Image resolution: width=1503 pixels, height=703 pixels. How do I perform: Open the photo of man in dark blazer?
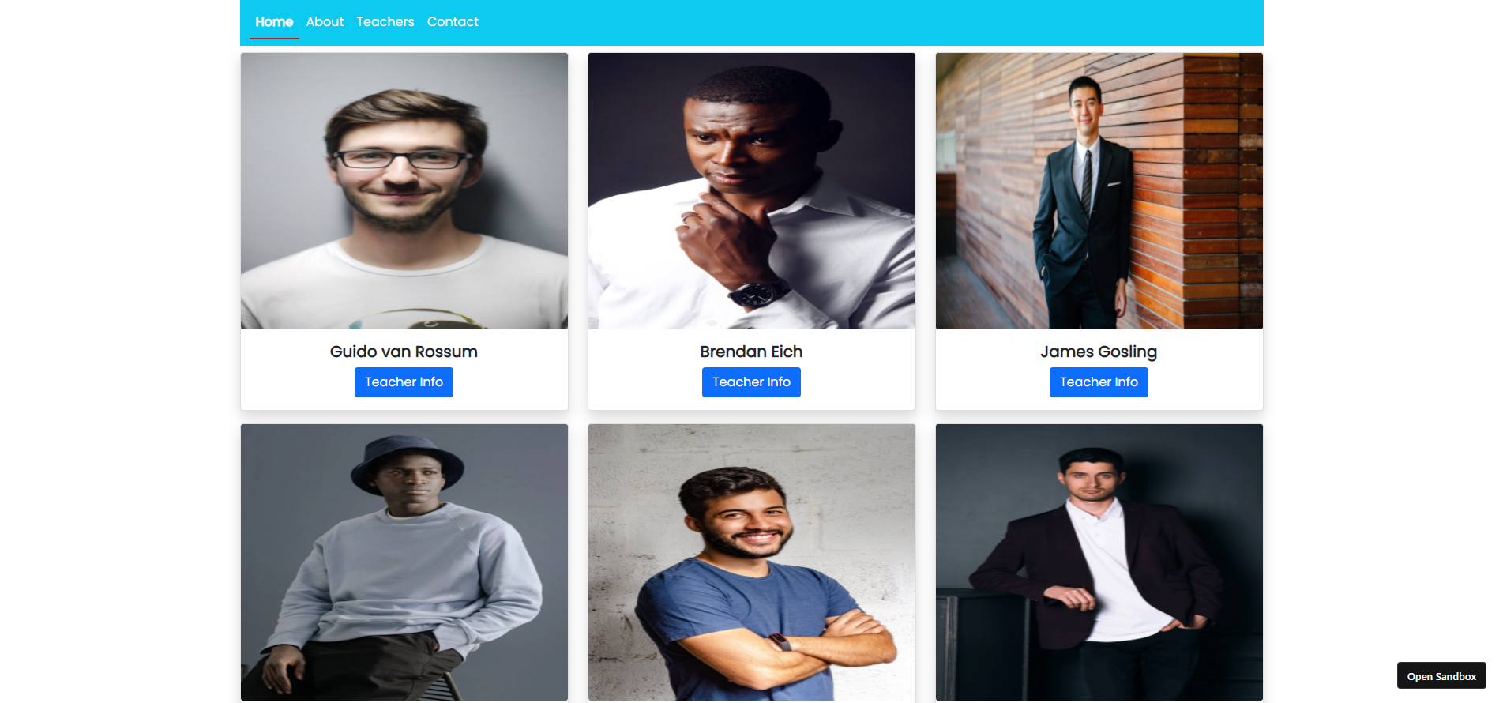click(1099, 562)
